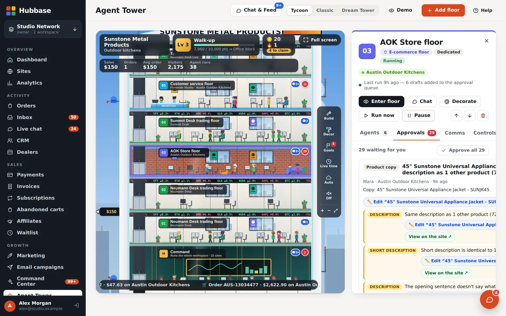Open Analytics in the sidebar
Screen dimensions: 506x316
(x=43, y=83)
